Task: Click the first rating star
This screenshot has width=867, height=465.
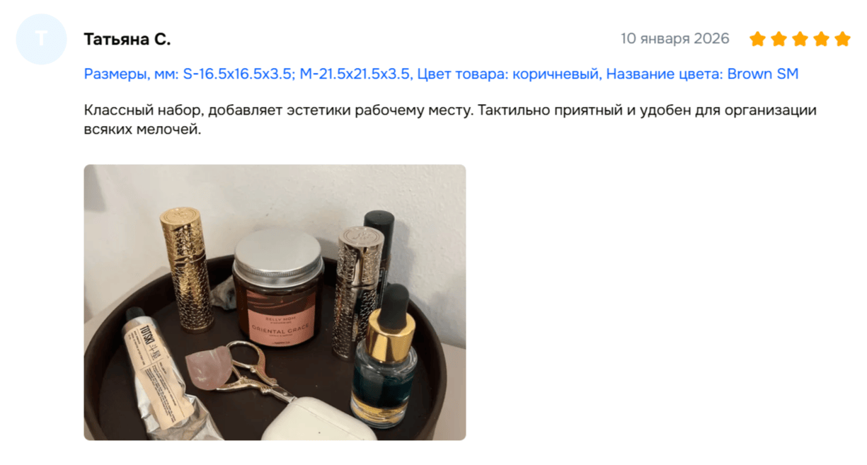Action: (x=757, y=39)
